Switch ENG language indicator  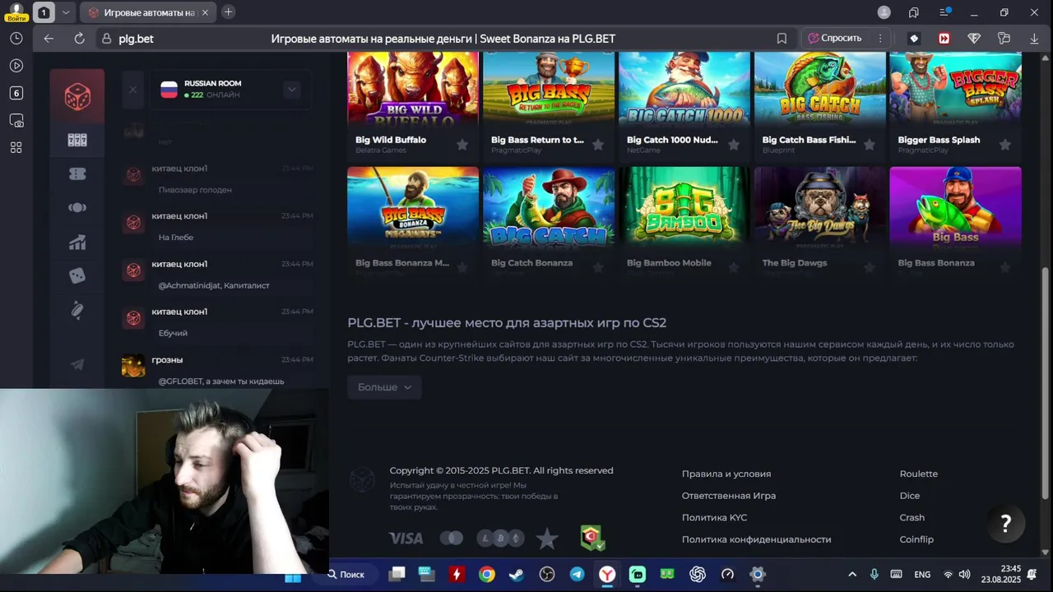922,574
